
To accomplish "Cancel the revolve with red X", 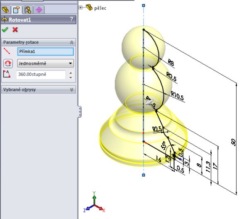I will (15, 30).
